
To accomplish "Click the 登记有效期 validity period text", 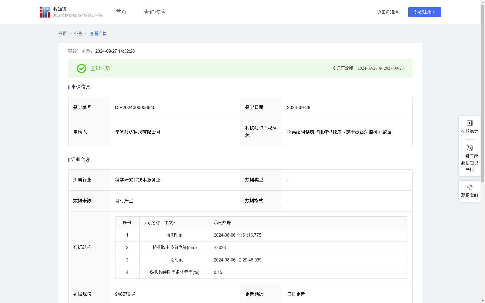I will 368,68.
